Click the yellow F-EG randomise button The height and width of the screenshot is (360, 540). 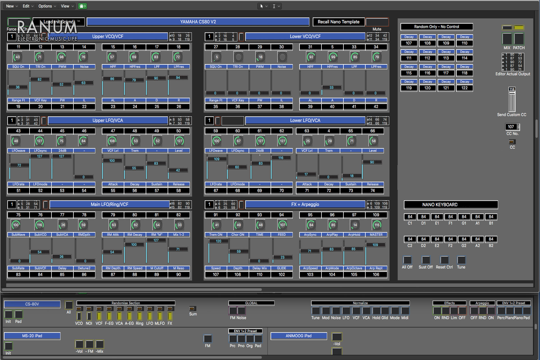[109, 316]
